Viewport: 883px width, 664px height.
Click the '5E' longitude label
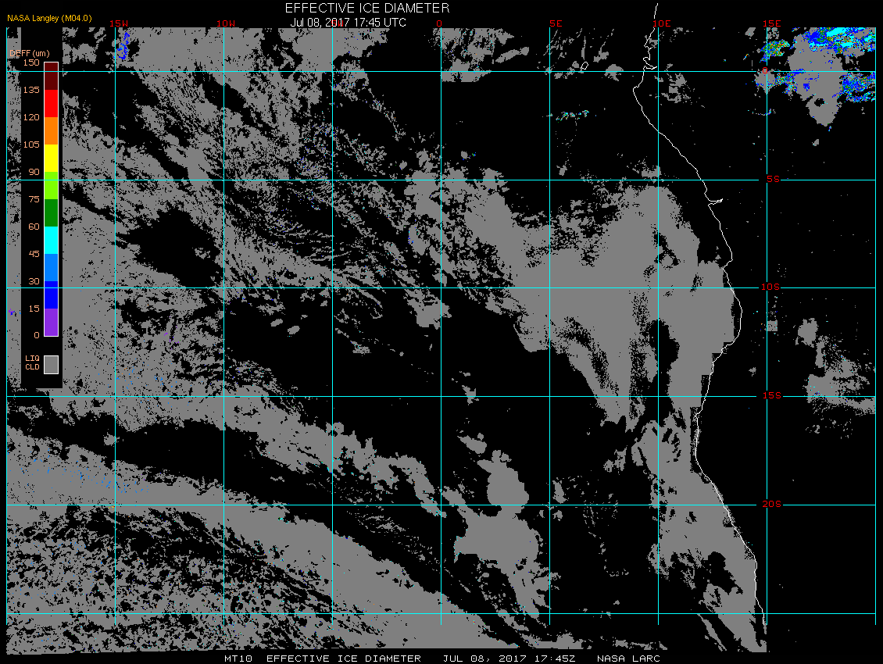click(x=556, y=23)
